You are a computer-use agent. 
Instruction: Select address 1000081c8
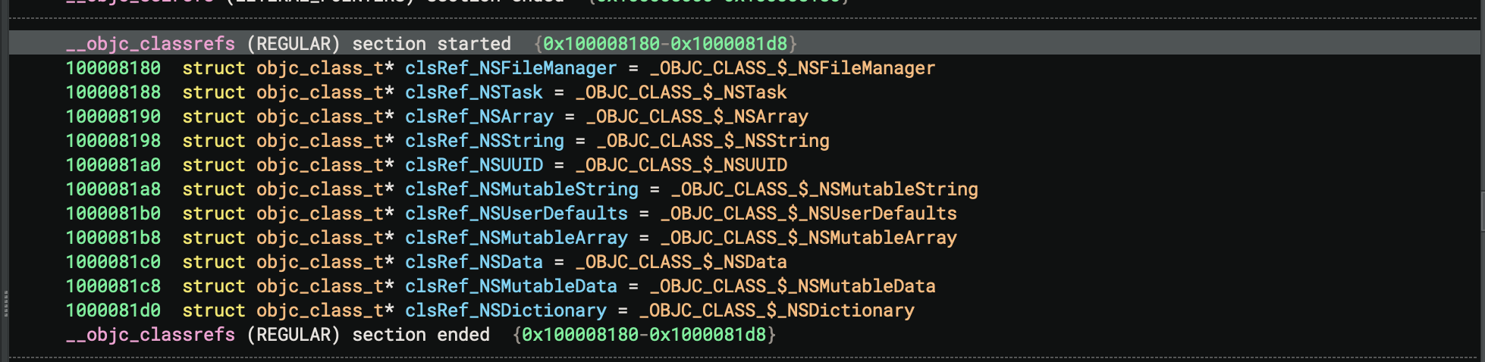[x=113, y=286]
